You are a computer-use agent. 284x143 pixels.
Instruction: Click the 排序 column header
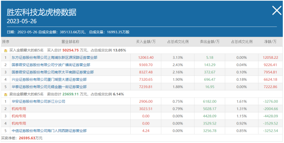[6, 42]
